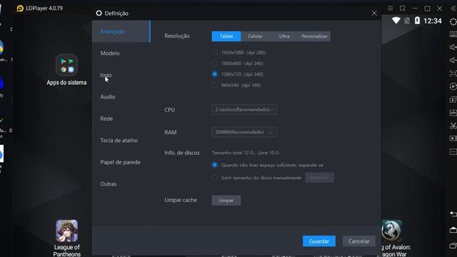This screenshot has height=257, width=457.
Task: Close the Definição dialog
Action: coord(374,13)
